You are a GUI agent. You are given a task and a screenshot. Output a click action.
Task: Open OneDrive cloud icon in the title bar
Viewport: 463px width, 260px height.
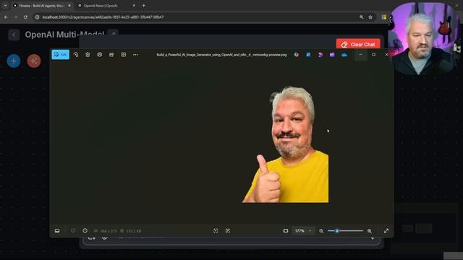pos(344,55)
